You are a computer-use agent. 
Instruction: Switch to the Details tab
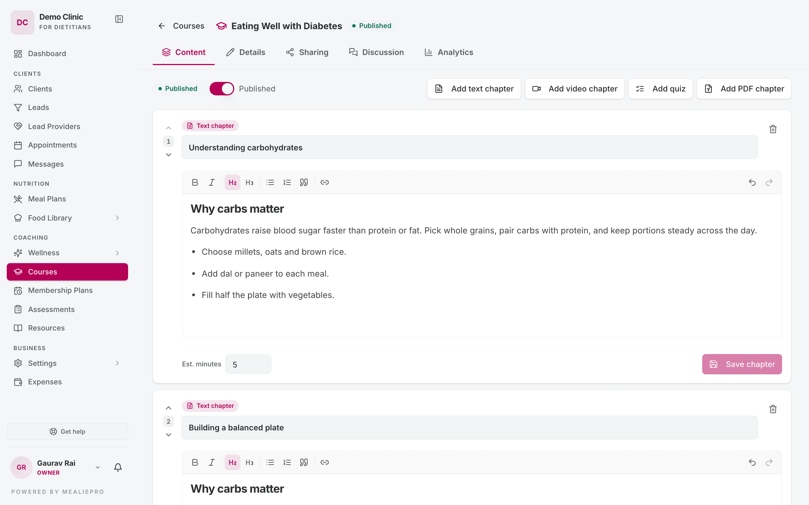click(246, 52)
